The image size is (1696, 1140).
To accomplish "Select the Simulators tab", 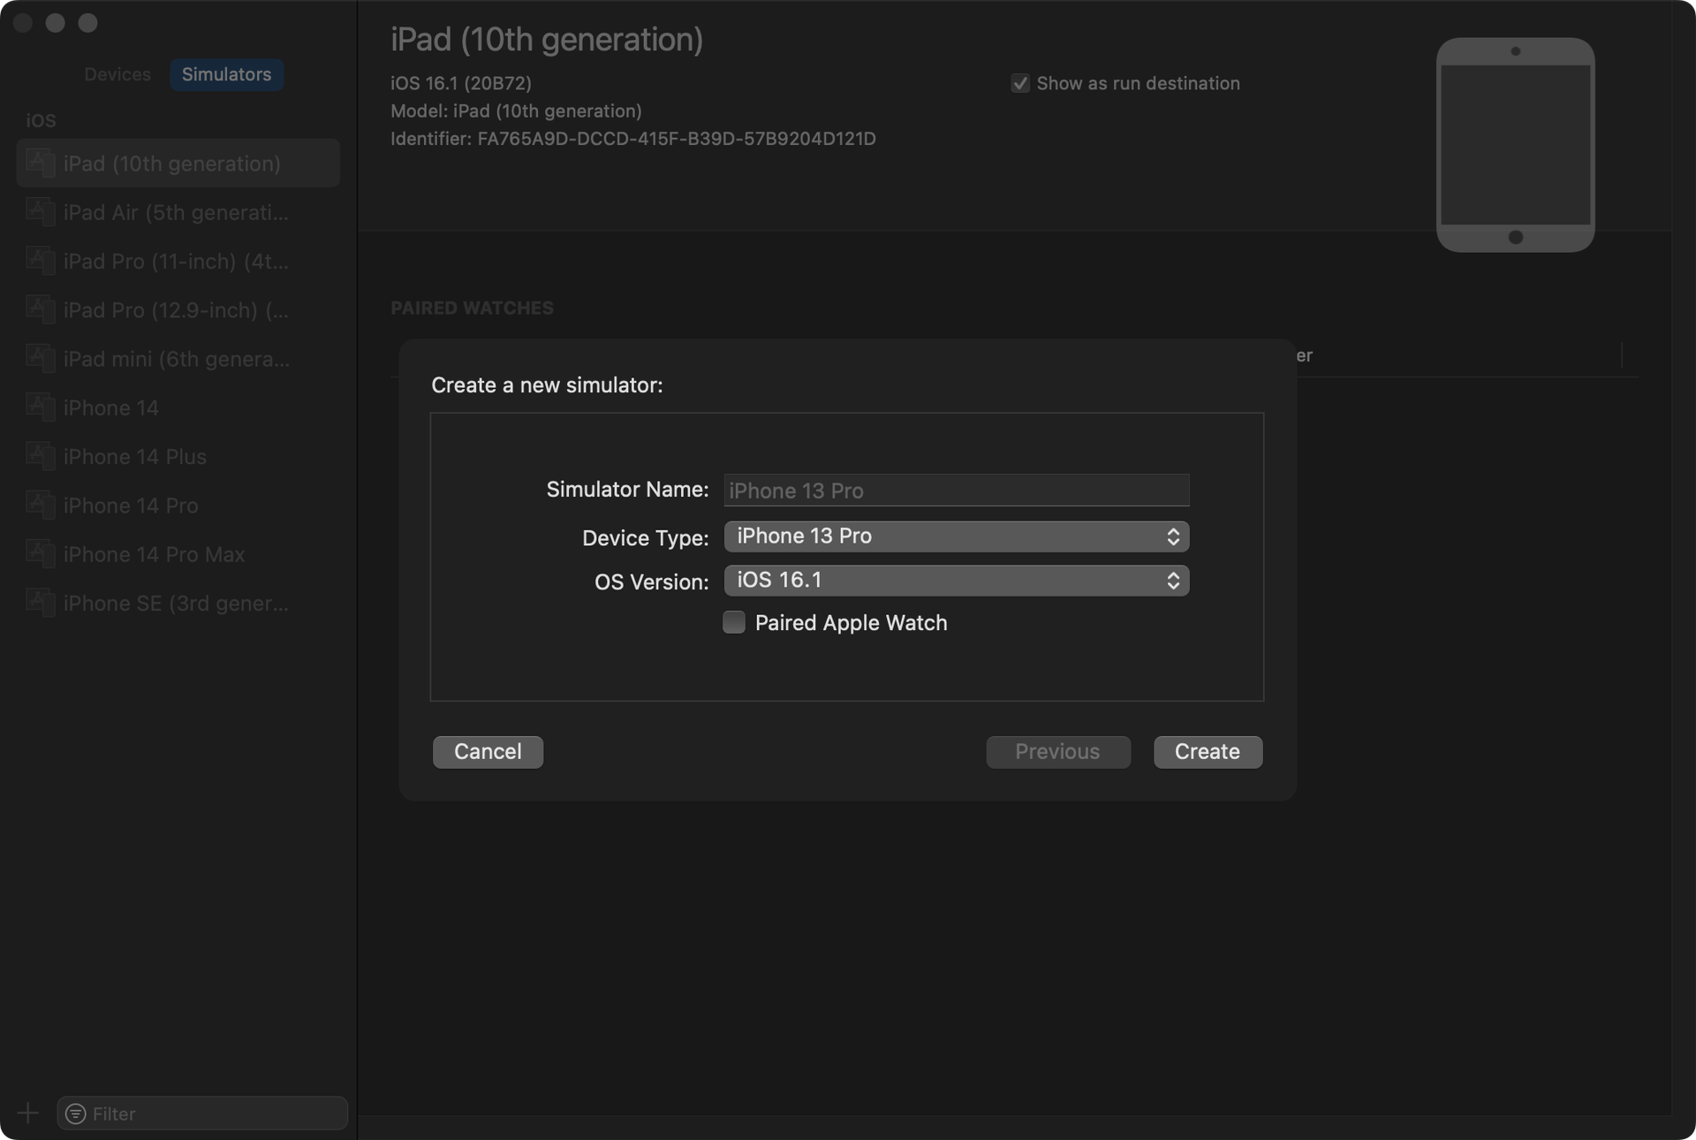I will pyautogui.click(x=226, y=74).
